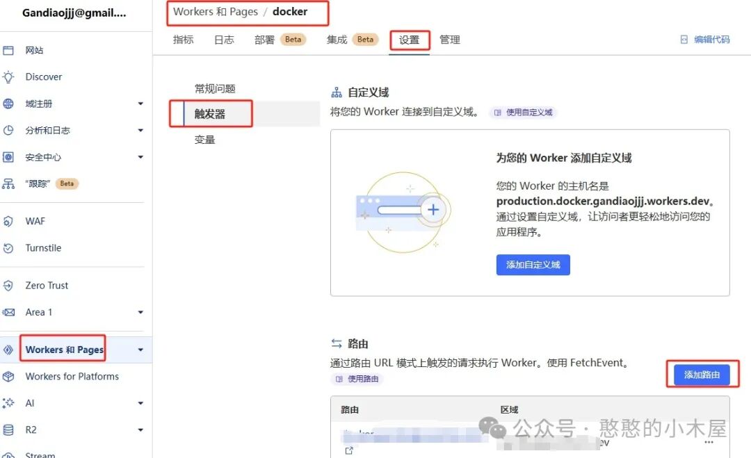The image size is (751, 458).
Task: Click the 添加自定义域 button
Action: point(533,265)
